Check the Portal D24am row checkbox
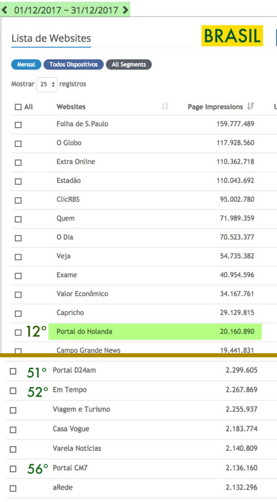The image size is (277, 502). coord(13,371)
